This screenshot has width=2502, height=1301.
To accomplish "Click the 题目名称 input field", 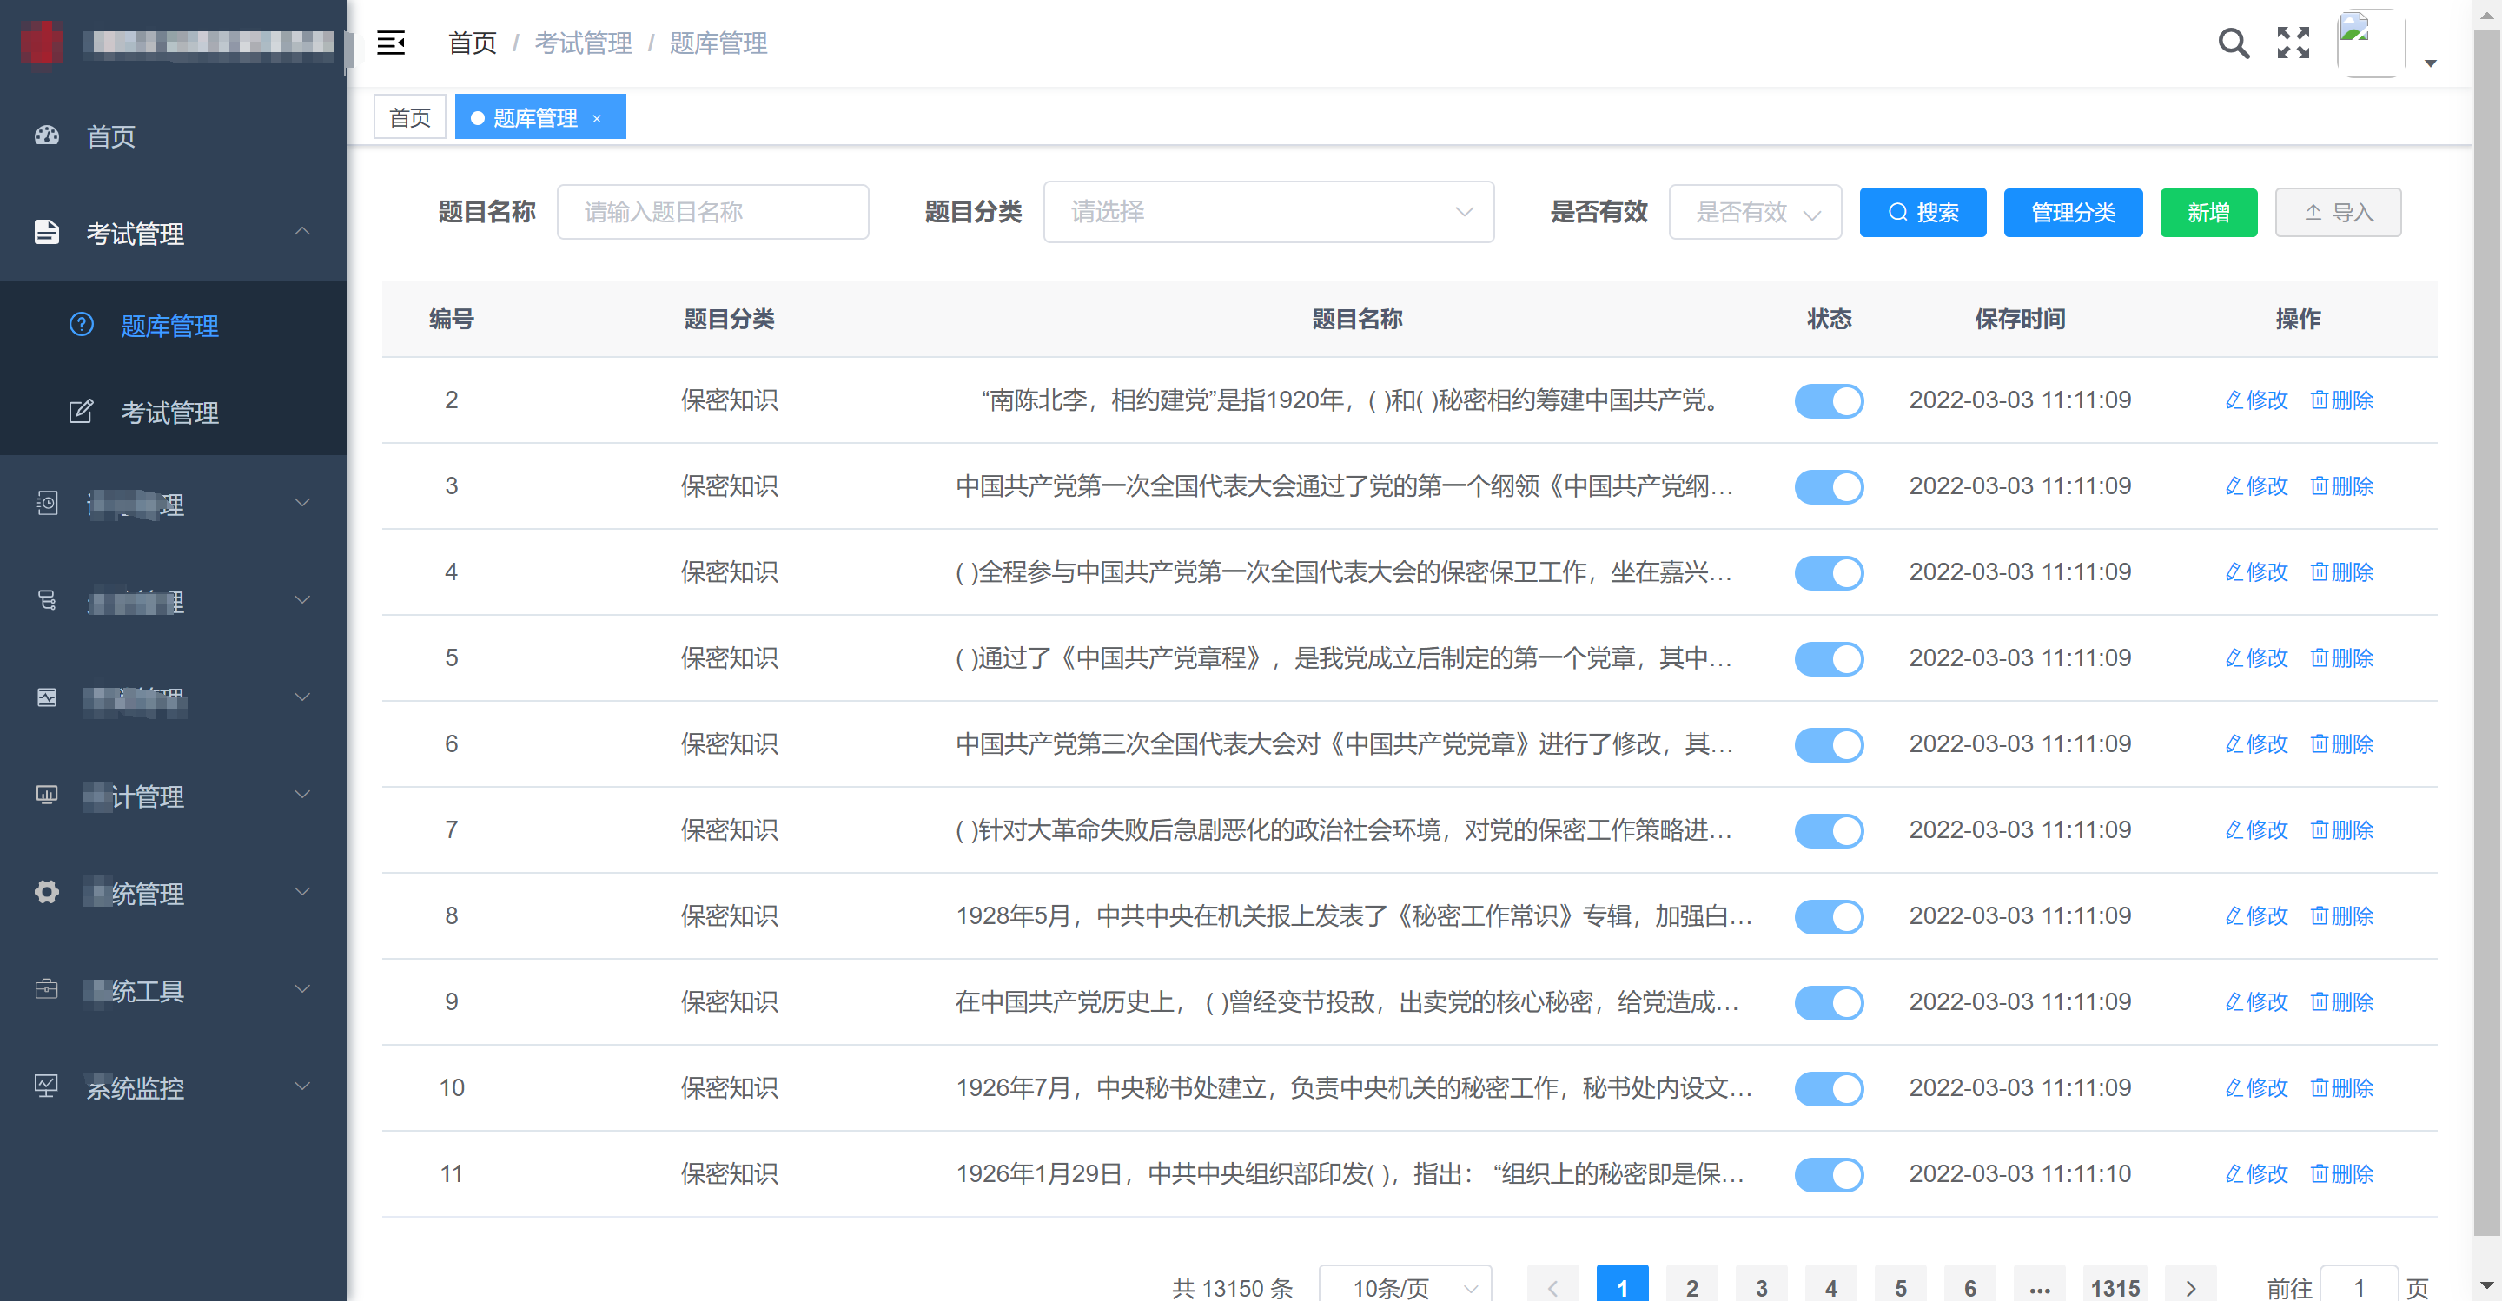I will pyautogui.click(x=713, y=212).
